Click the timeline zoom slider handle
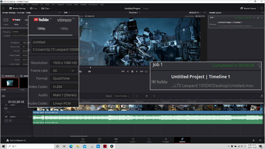265x149 pixels. pyautogui.click(x=147, y=96)
